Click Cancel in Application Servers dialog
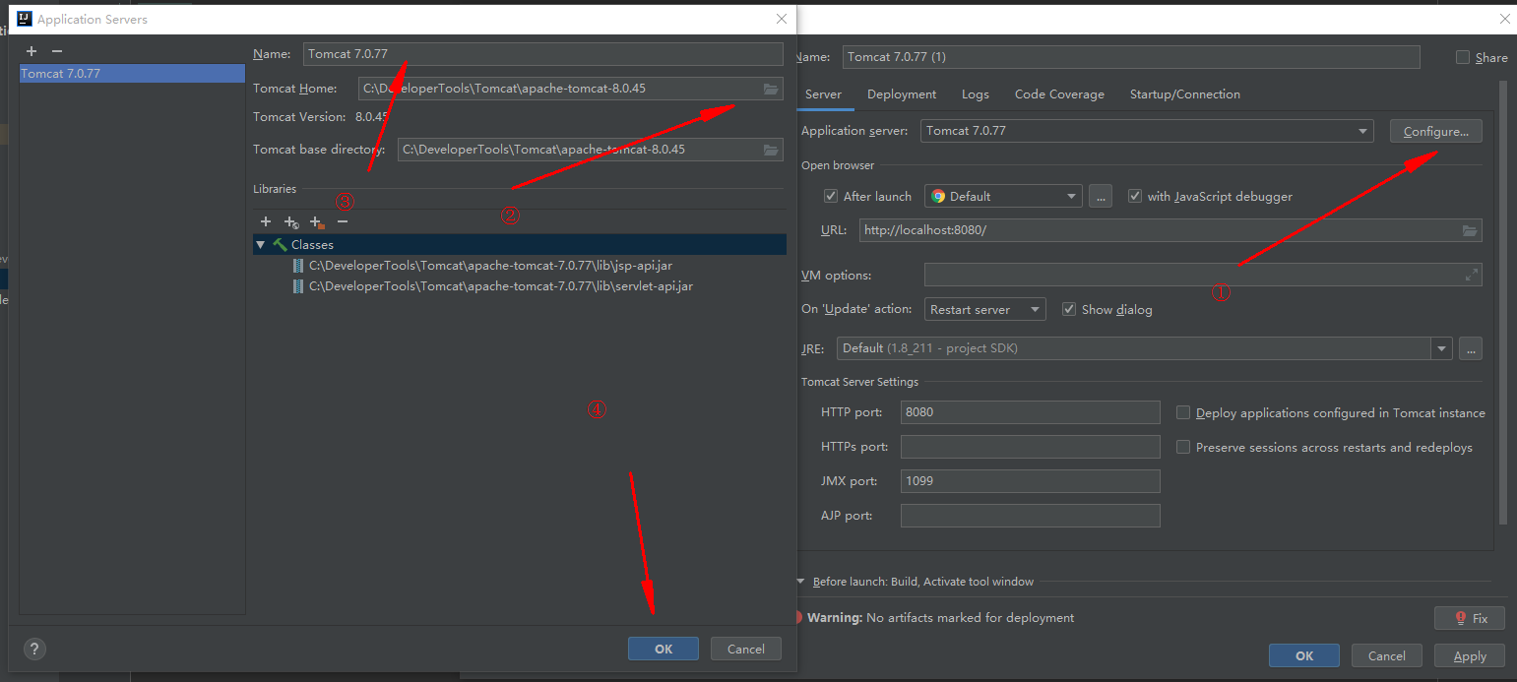This screenshot has height=682, width=1517. point(745,649)
